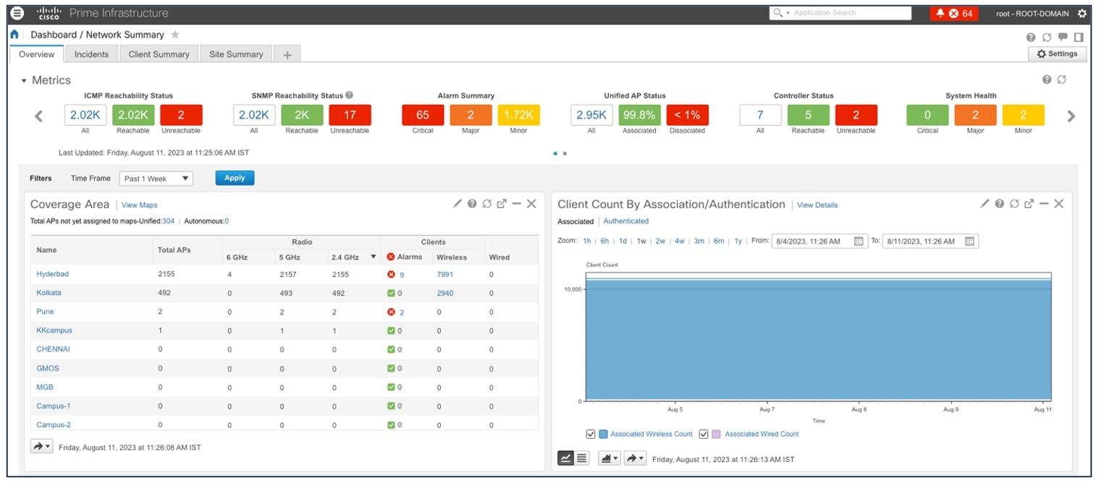Toggle the side panel layout icon

coord(1079,38)
